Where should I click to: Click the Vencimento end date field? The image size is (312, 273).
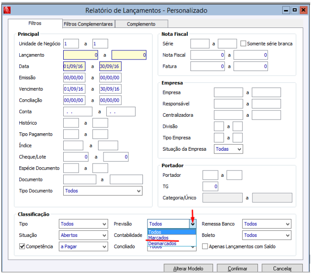[x=110, y=89]
